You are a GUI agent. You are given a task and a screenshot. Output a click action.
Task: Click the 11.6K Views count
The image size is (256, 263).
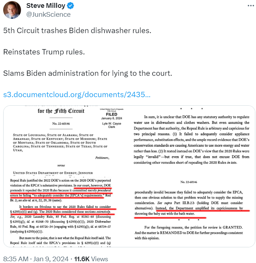click(x=91, y=259)
